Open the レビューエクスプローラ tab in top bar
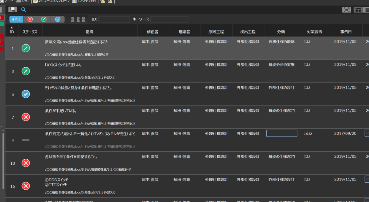Image resolution: width=369 pixels, height=202 pixels. tap(52, 1)
